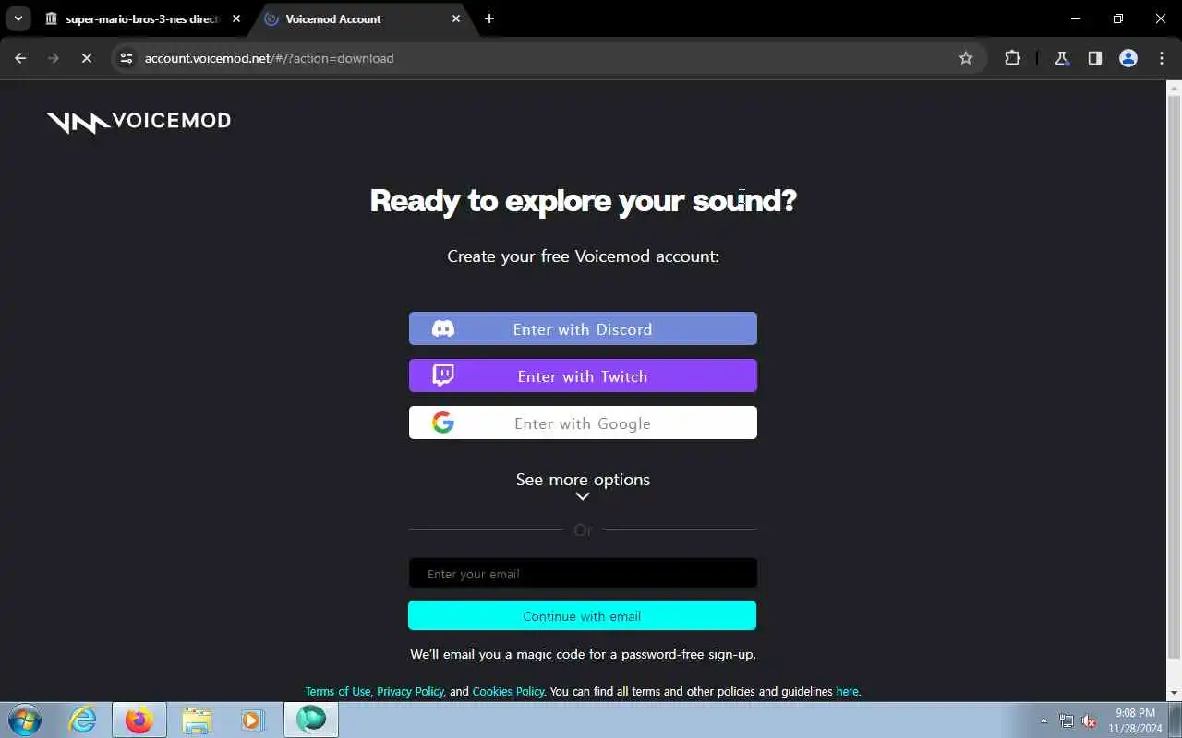1182x738 pixels.
Task: View site information icon in address bar
Action: click(127, 58)
